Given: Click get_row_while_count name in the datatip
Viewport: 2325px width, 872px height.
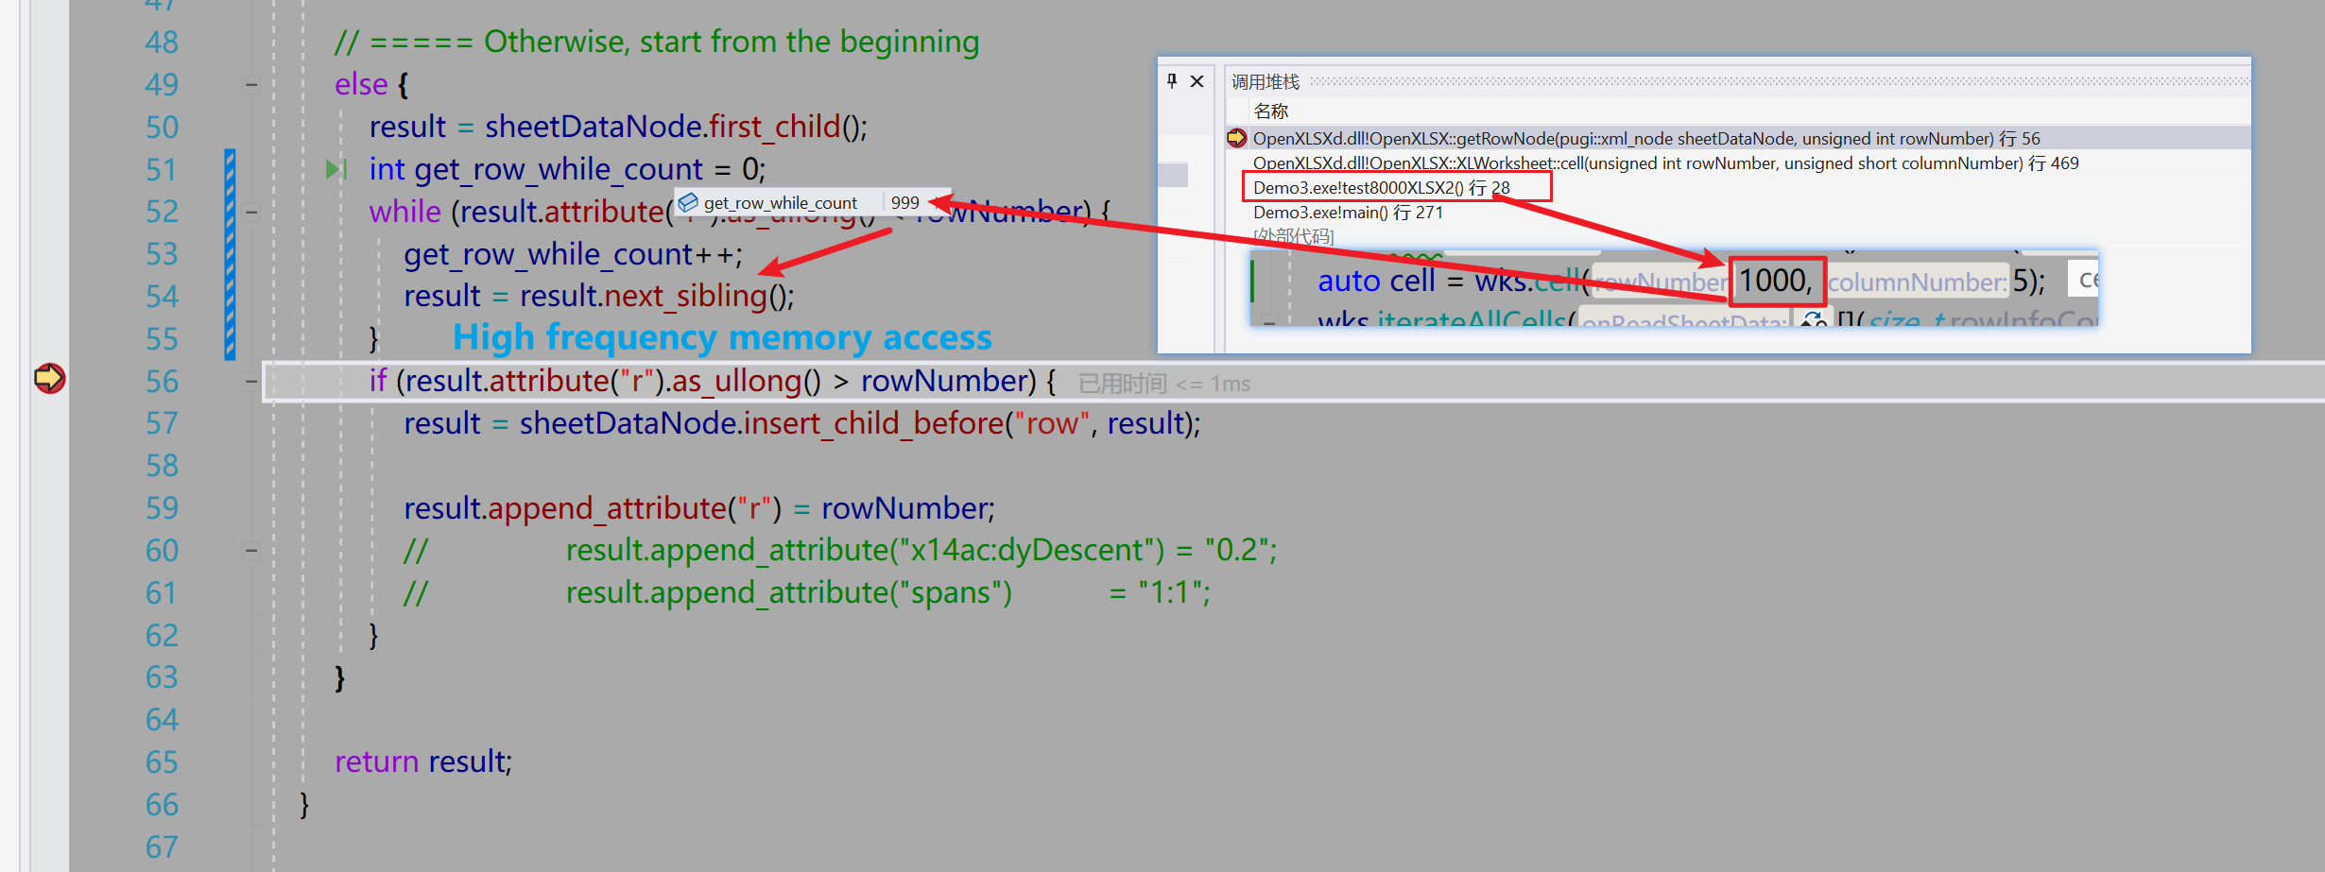Looking at the screenshot, I should (780, 202).
